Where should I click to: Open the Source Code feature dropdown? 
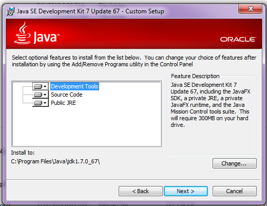coord(41,95)
